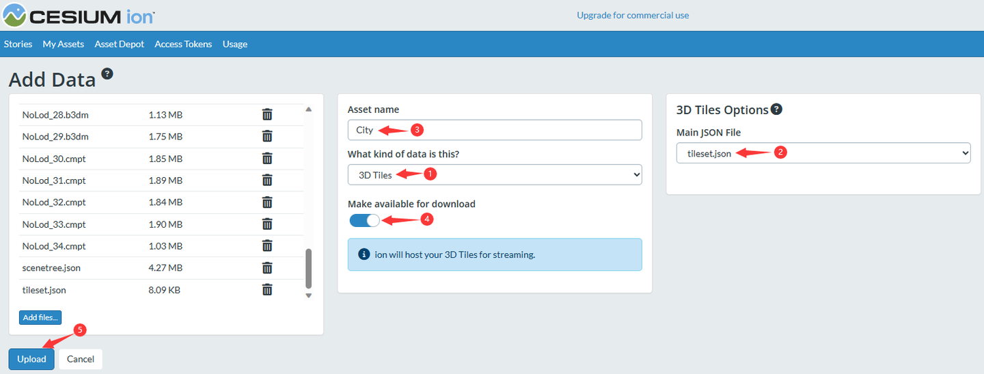Open the Add Data help icon
This screenshot has height=374, width=984.
(x=107, y=74)
